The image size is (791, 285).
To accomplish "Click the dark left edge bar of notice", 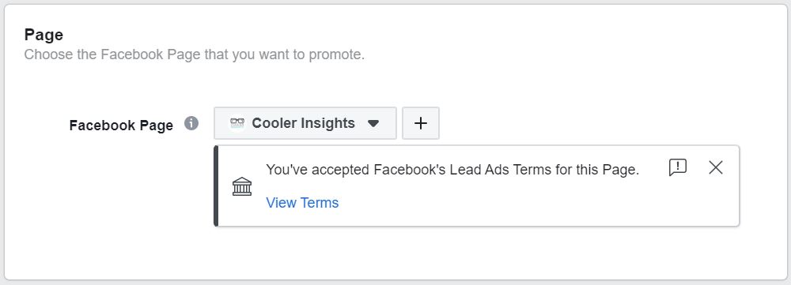I will (217, 186).
